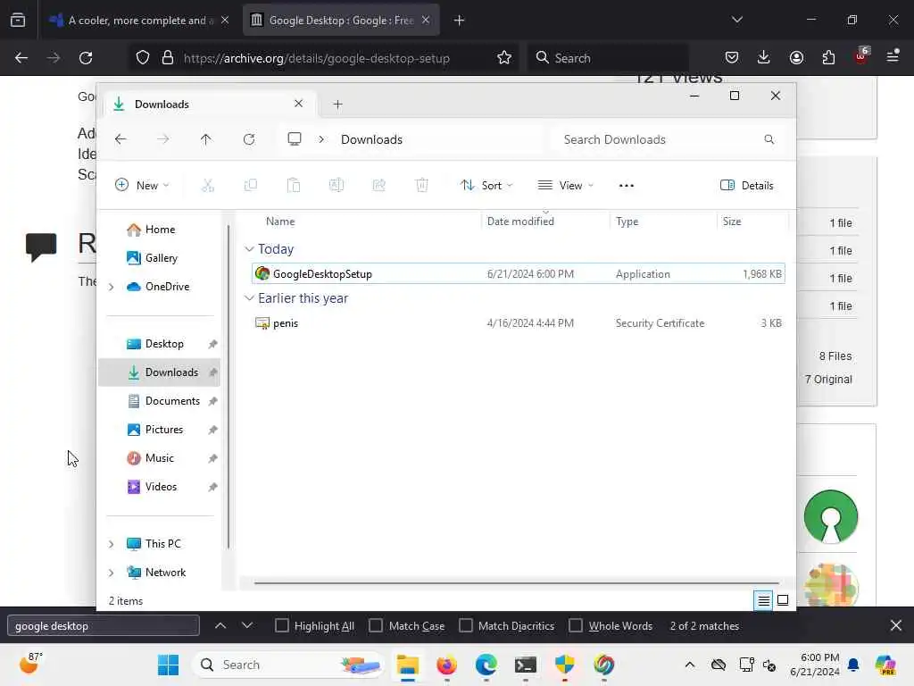Expand the Network tree node

click(x=112, y=573)
